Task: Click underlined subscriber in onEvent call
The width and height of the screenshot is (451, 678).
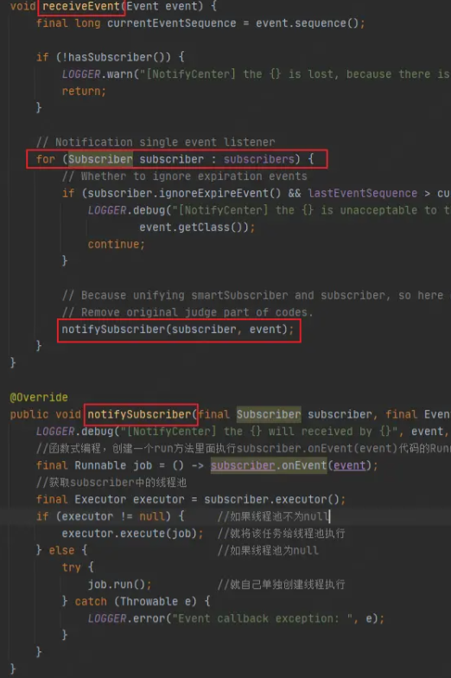Action: [x=242, y=465]
